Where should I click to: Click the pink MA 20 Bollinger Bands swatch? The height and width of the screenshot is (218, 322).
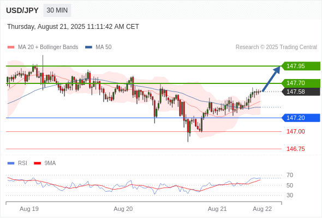(11, 47)
